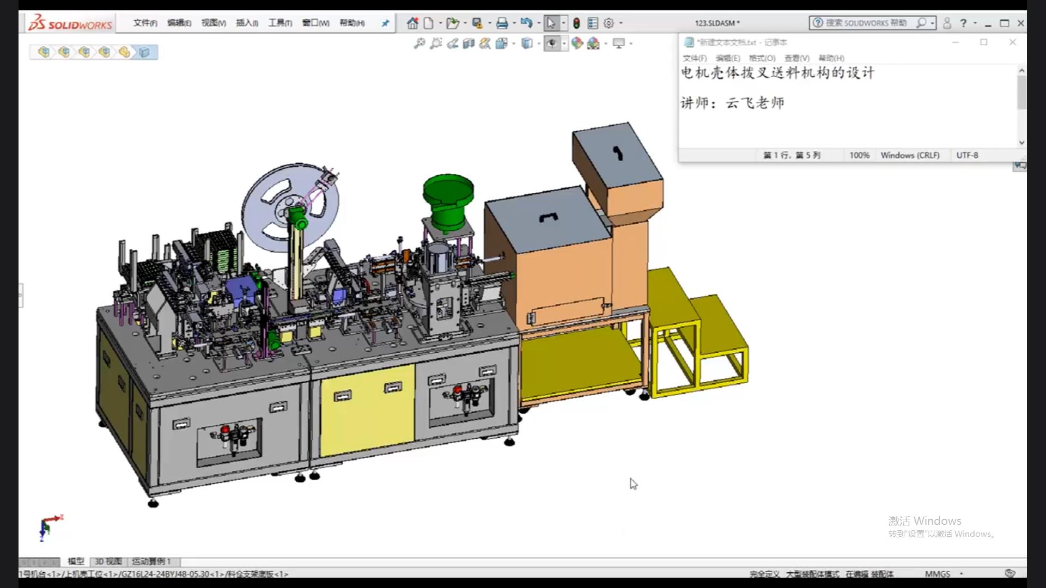Click the Display Style cube icon
1046x588 pixels.
point(527,43)
